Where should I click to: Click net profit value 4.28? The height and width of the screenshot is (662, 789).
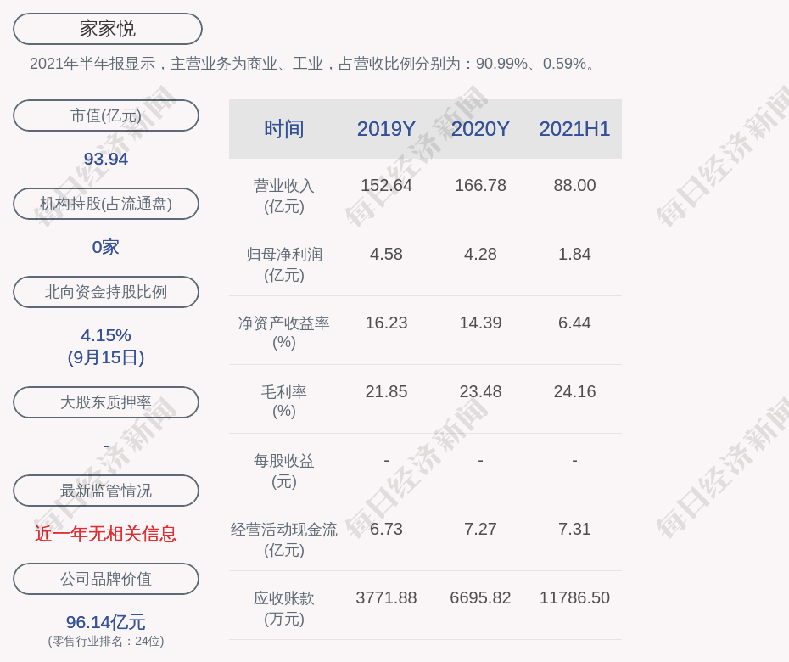coord(480,255)
